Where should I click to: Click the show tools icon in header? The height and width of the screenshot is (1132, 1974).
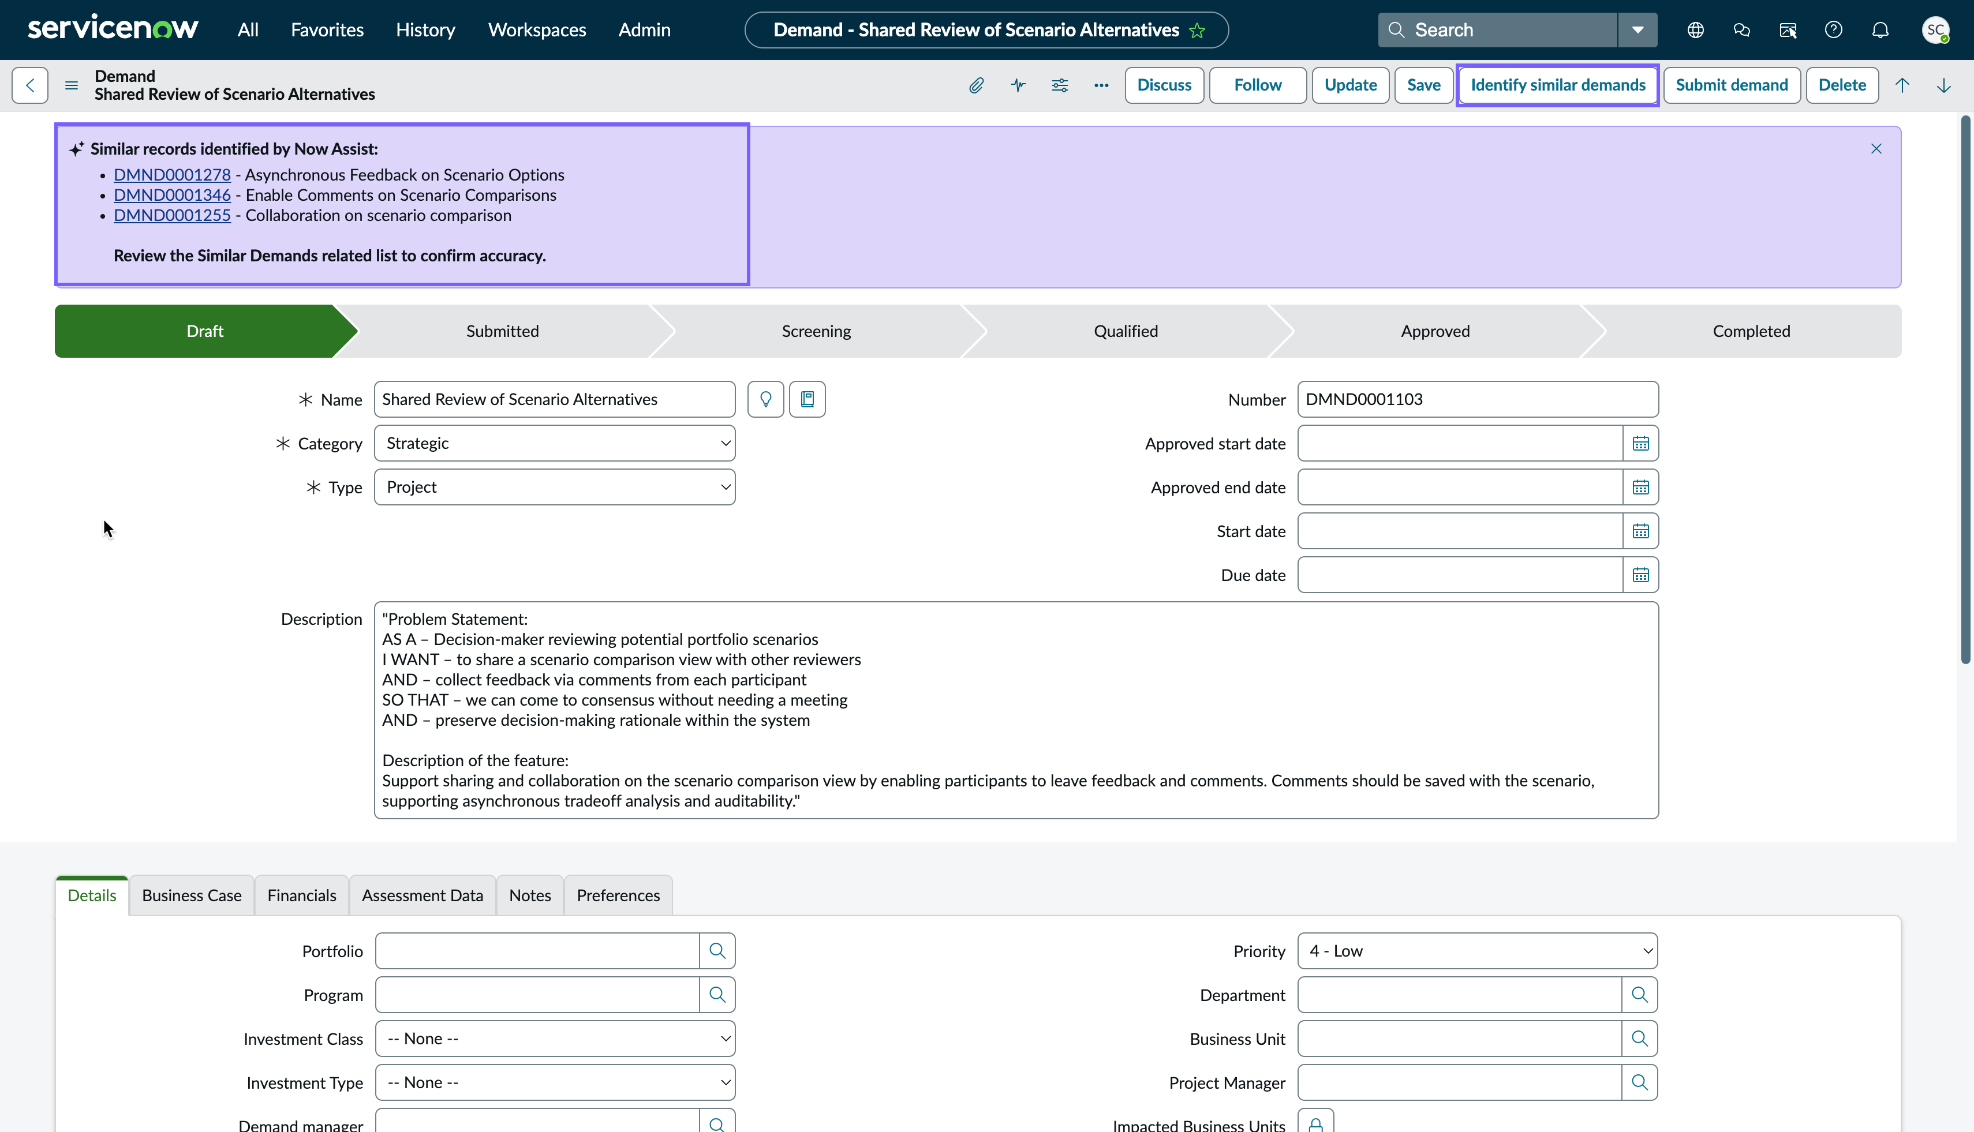[x=1788, y=31]
